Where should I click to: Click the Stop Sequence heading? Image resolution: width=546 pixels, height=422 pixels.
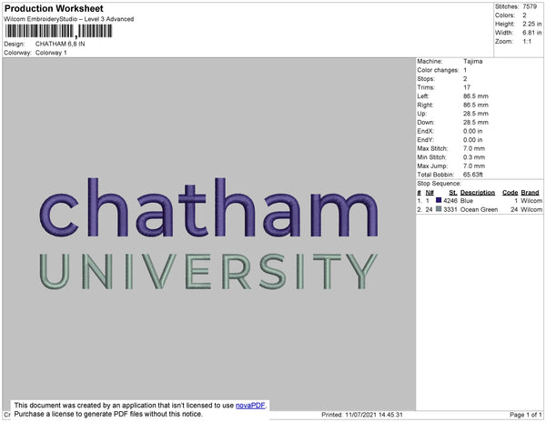(439, 184)
